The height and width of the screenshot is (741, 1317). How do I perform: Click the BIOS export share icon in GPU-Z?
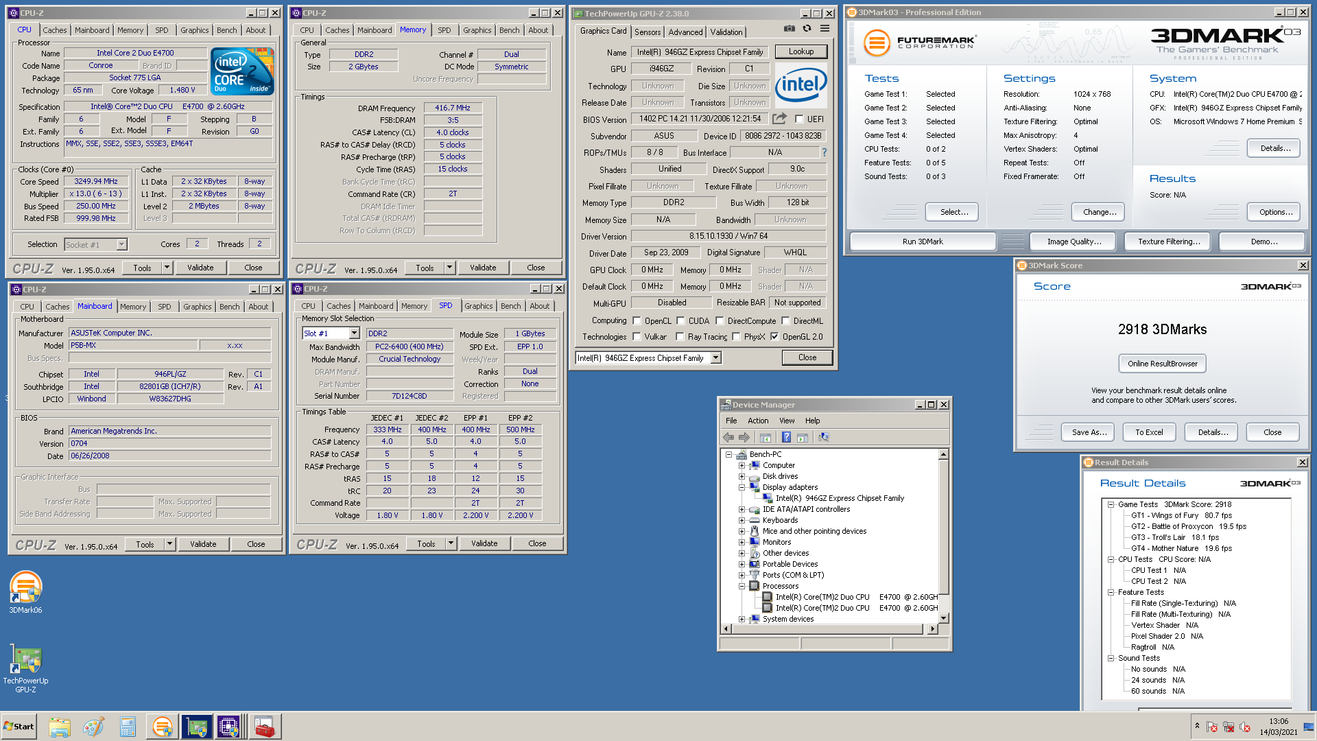tap(779, 119)
